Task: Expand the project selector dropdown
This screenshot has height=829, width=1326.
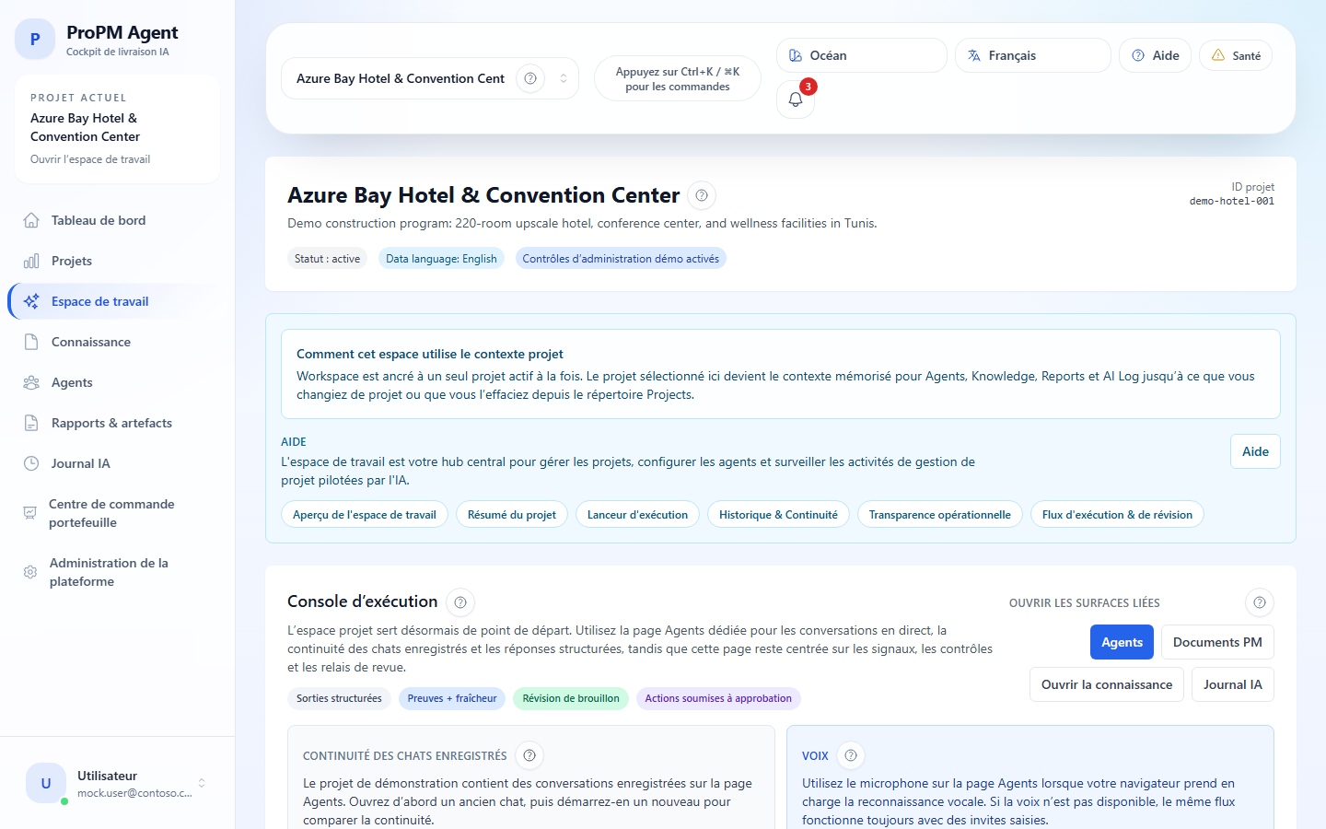Action: (564, 78)
